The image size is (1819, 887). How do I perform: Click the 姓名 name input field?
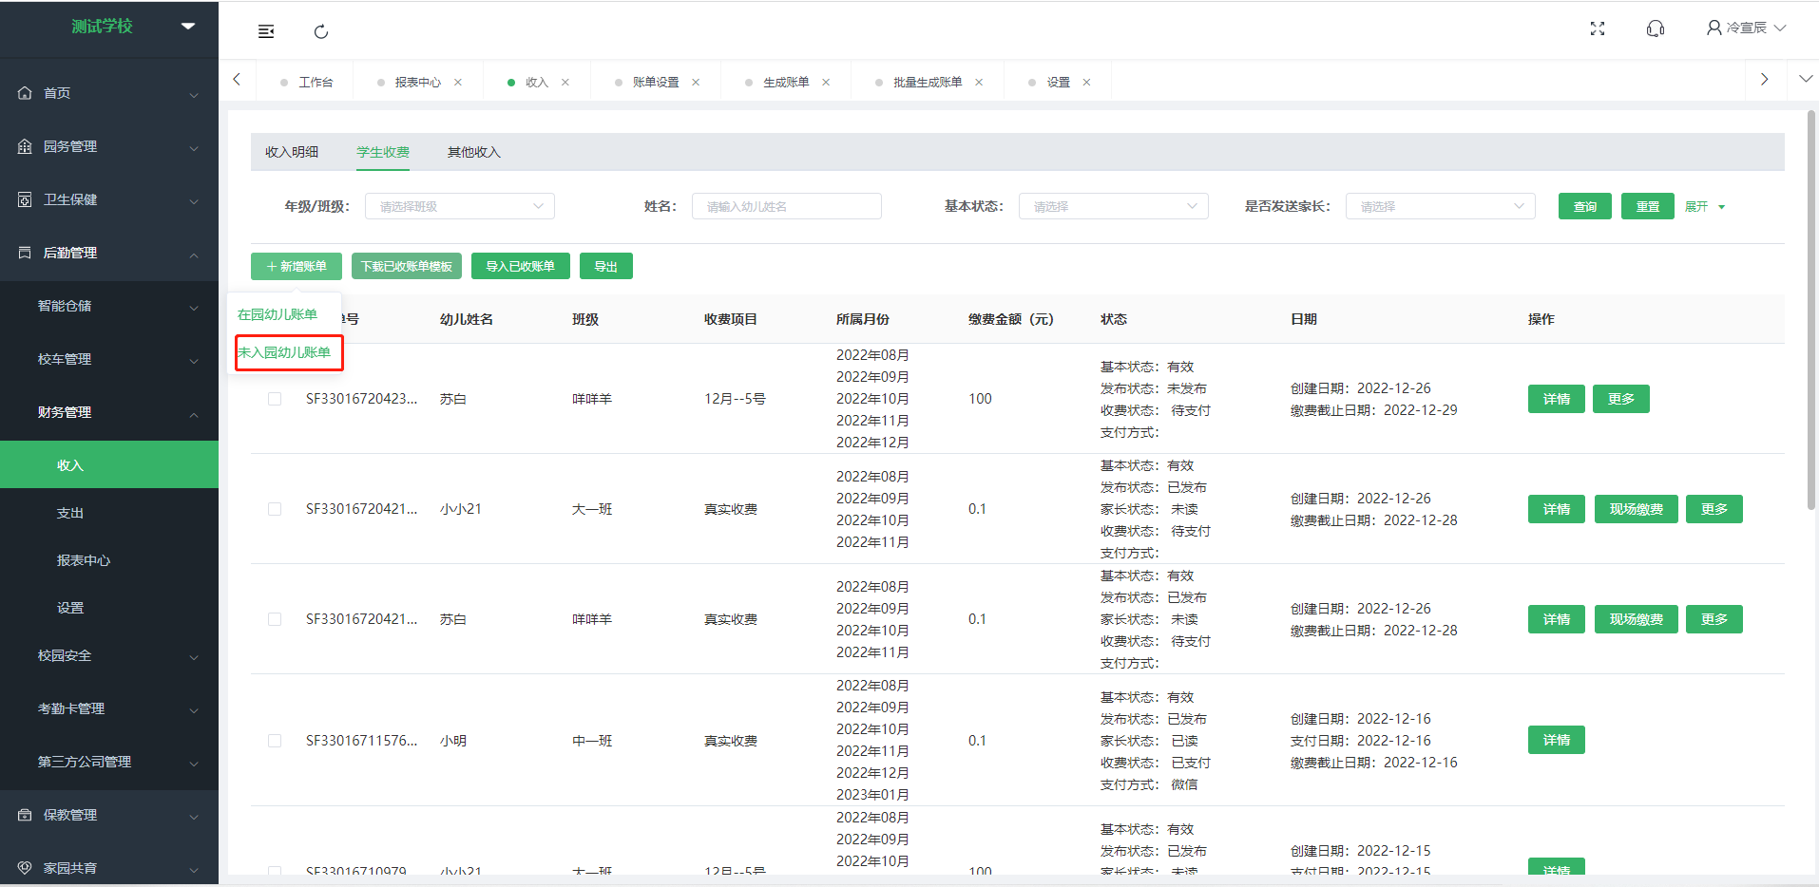click(x=787, y=206)
